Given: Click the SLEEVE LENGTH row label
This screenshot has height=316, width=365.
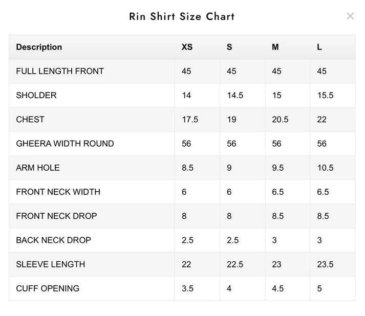Looking at the screenshot, I should pyautogui.click(x=51, y=264).
